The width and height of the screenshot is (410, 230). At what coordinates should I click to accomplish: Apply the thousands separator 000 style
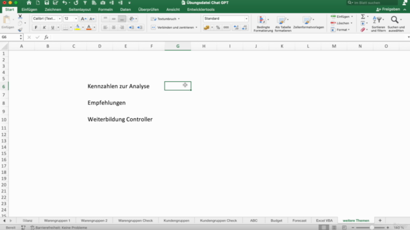tap(226, 27)
